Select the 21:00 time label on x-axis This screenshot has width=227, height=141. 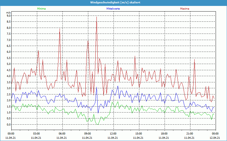190,133
